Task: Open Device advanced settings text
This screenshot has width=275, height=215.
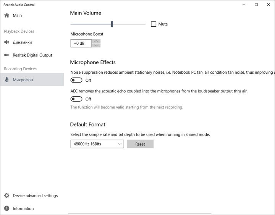Action: (x=35, y=196)
